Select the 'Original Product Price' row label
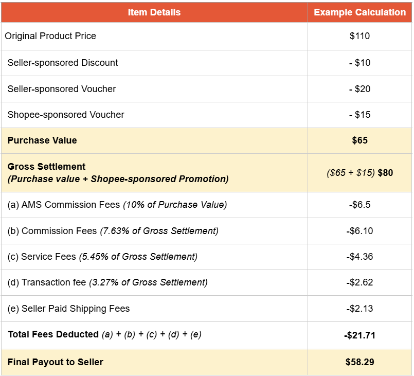The image size is (414, 376). (50, 36)
